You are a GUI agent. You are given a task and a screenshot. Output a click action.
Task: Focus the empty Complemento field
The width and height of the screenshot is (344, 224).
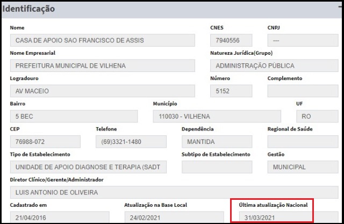(295, 91)
